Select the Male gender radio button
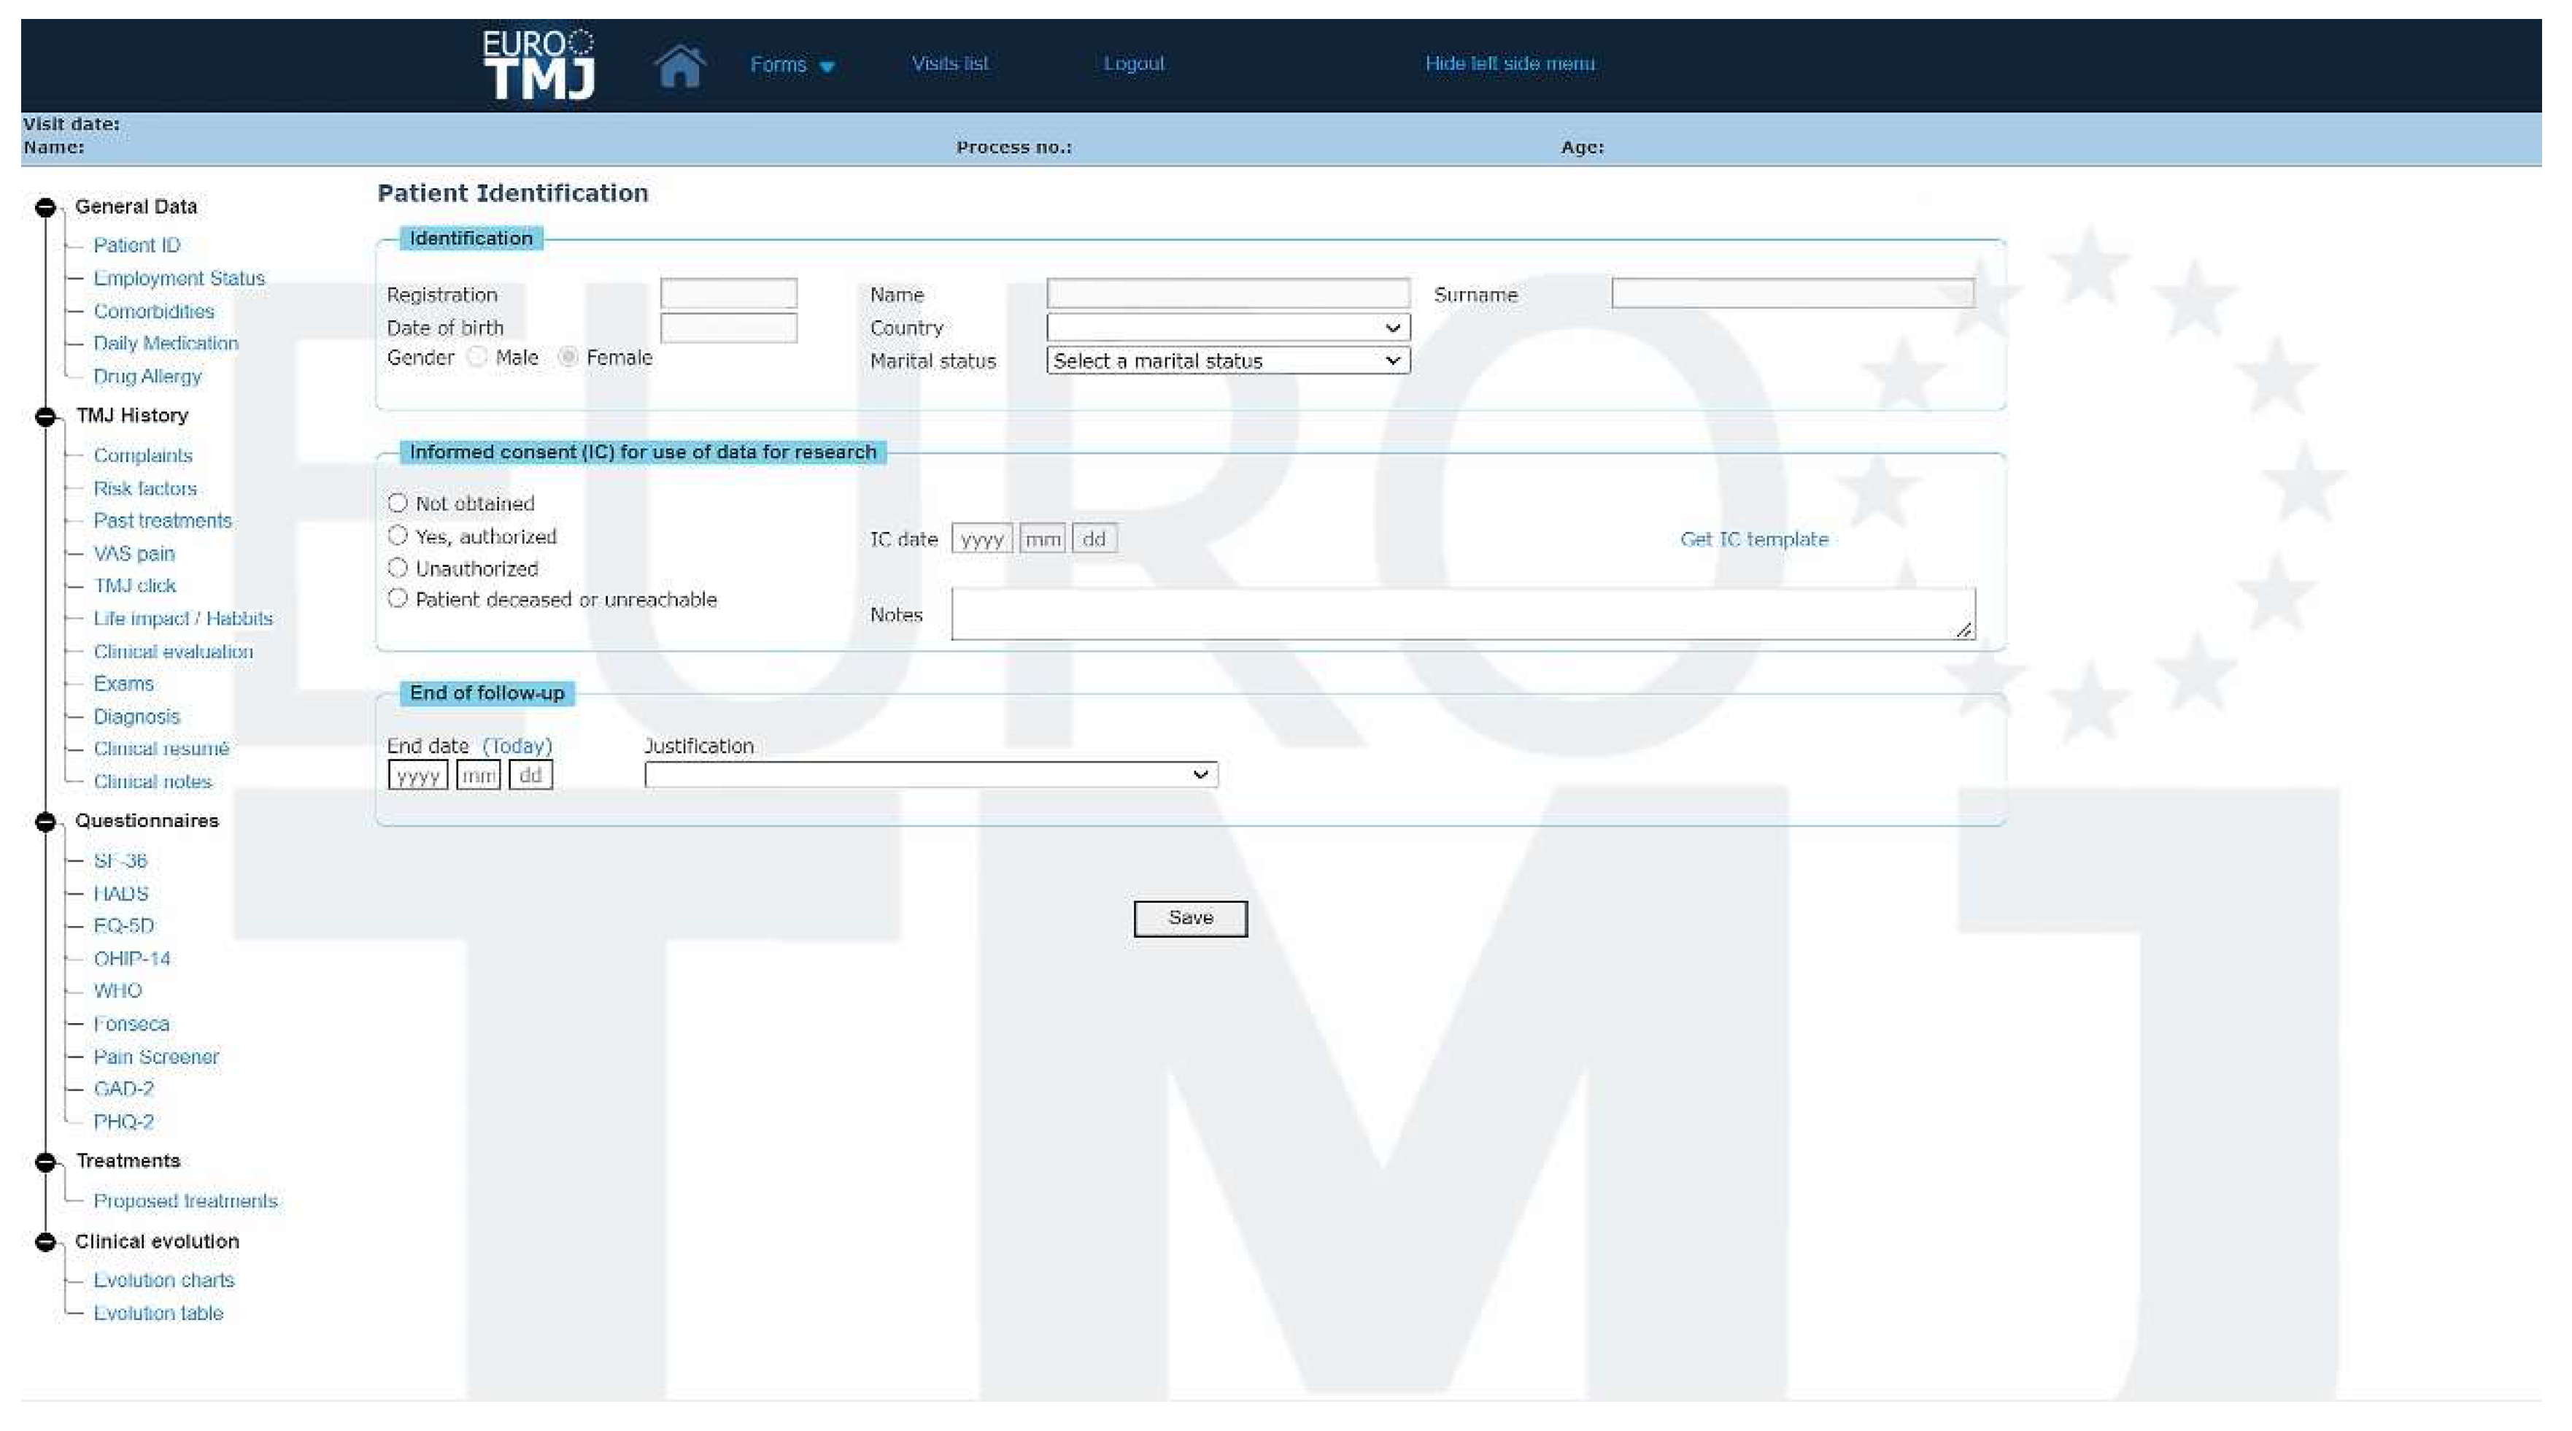This screenshot has height=1431, width=2572. (476, 357)
